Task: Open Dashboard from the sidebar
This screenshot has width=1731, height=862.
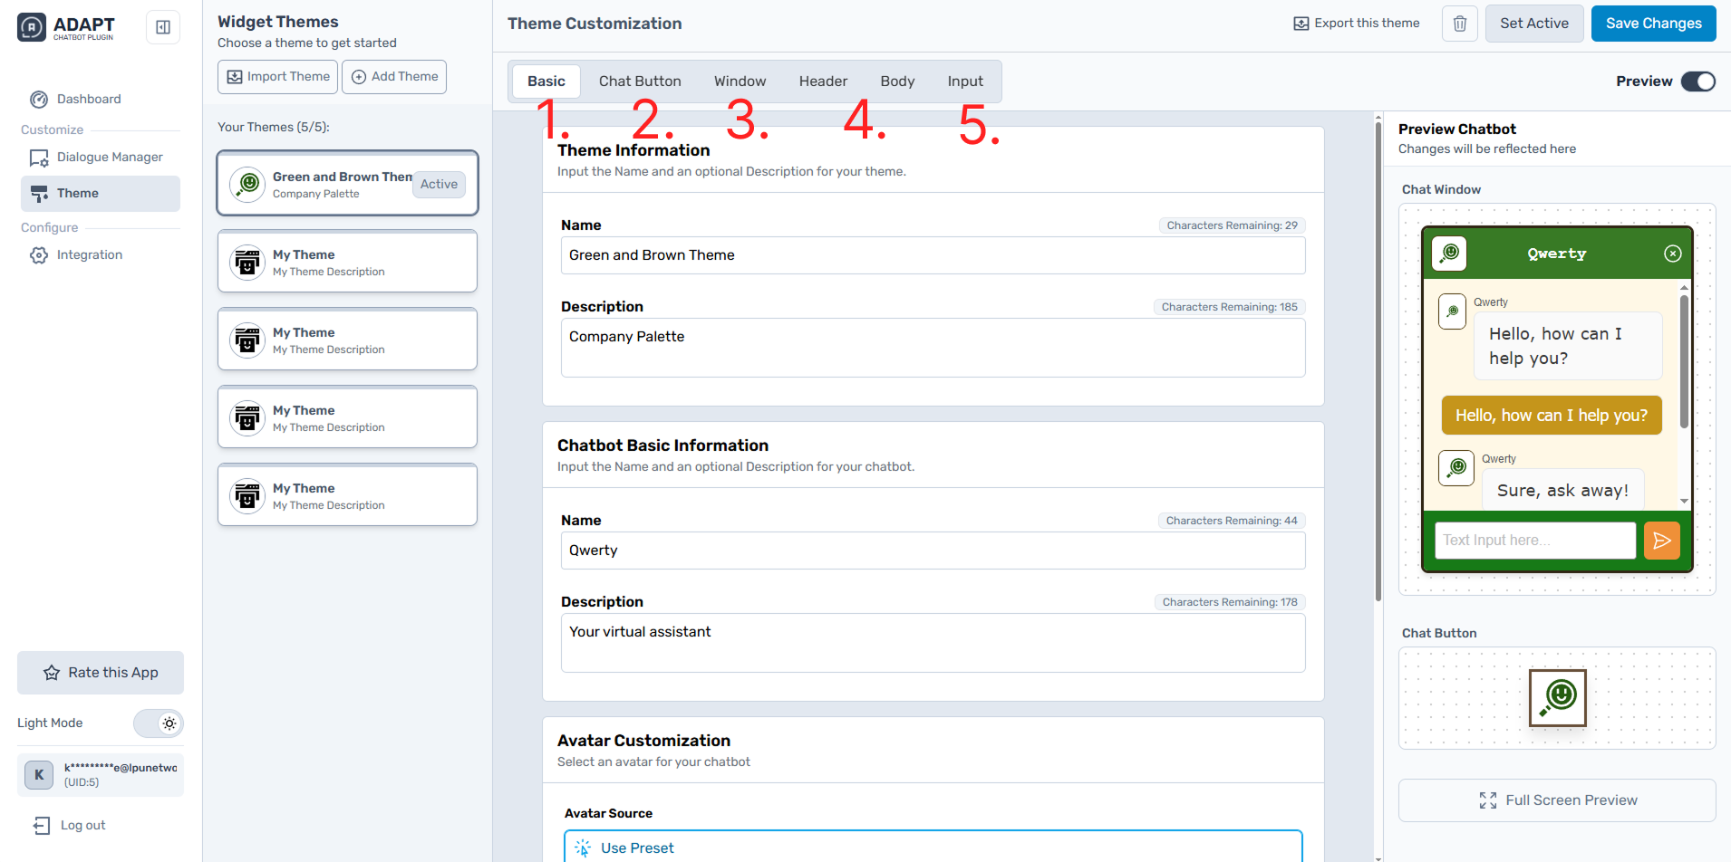Action: point(89,99)
